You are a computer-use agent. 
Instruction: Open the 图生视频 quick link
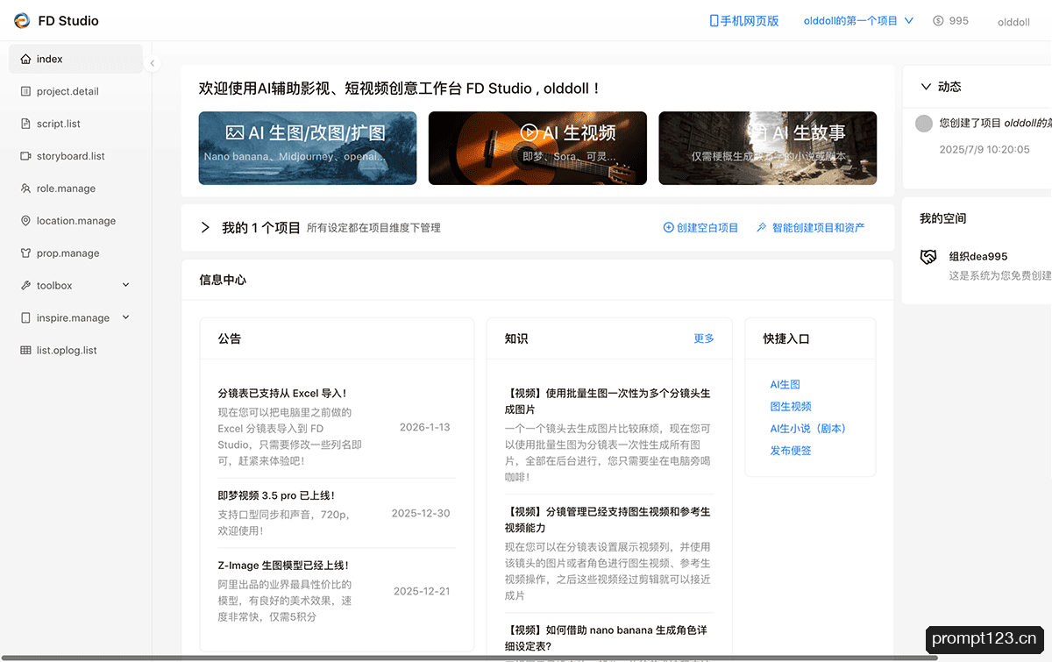coord(791,407)
